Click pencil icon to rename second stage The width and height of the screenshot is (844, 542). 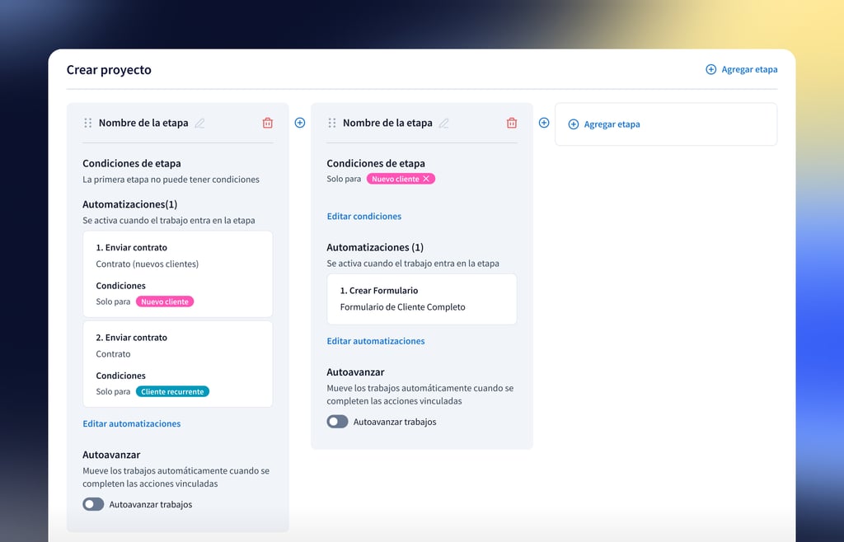point(443,123)
